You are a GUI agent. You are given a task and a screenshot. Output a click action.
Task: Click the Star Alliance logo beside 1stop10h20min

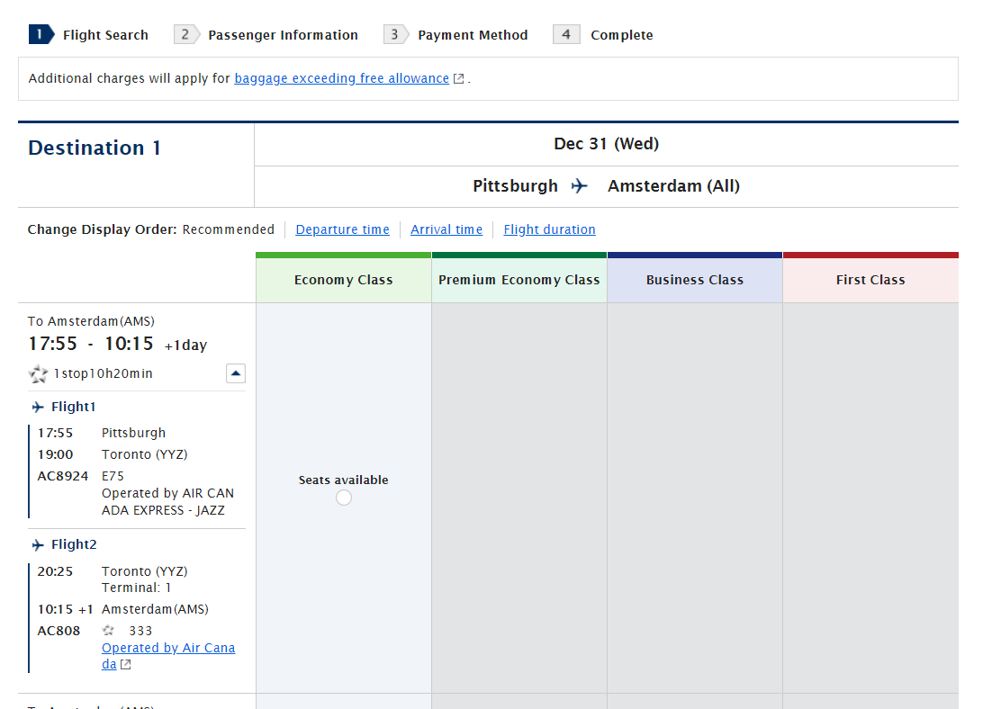38,374
